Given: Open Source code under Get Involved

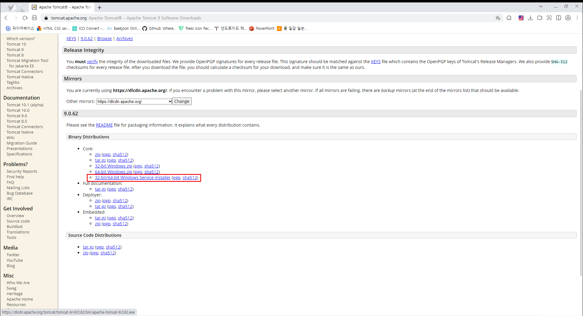Looking at the screenshot, I should point(18,221).
